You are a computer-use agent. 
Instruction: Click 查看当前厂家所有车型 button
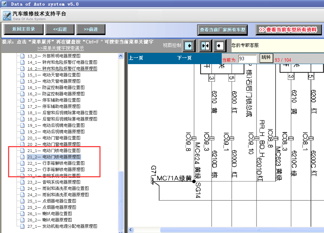tap(222, 30)
